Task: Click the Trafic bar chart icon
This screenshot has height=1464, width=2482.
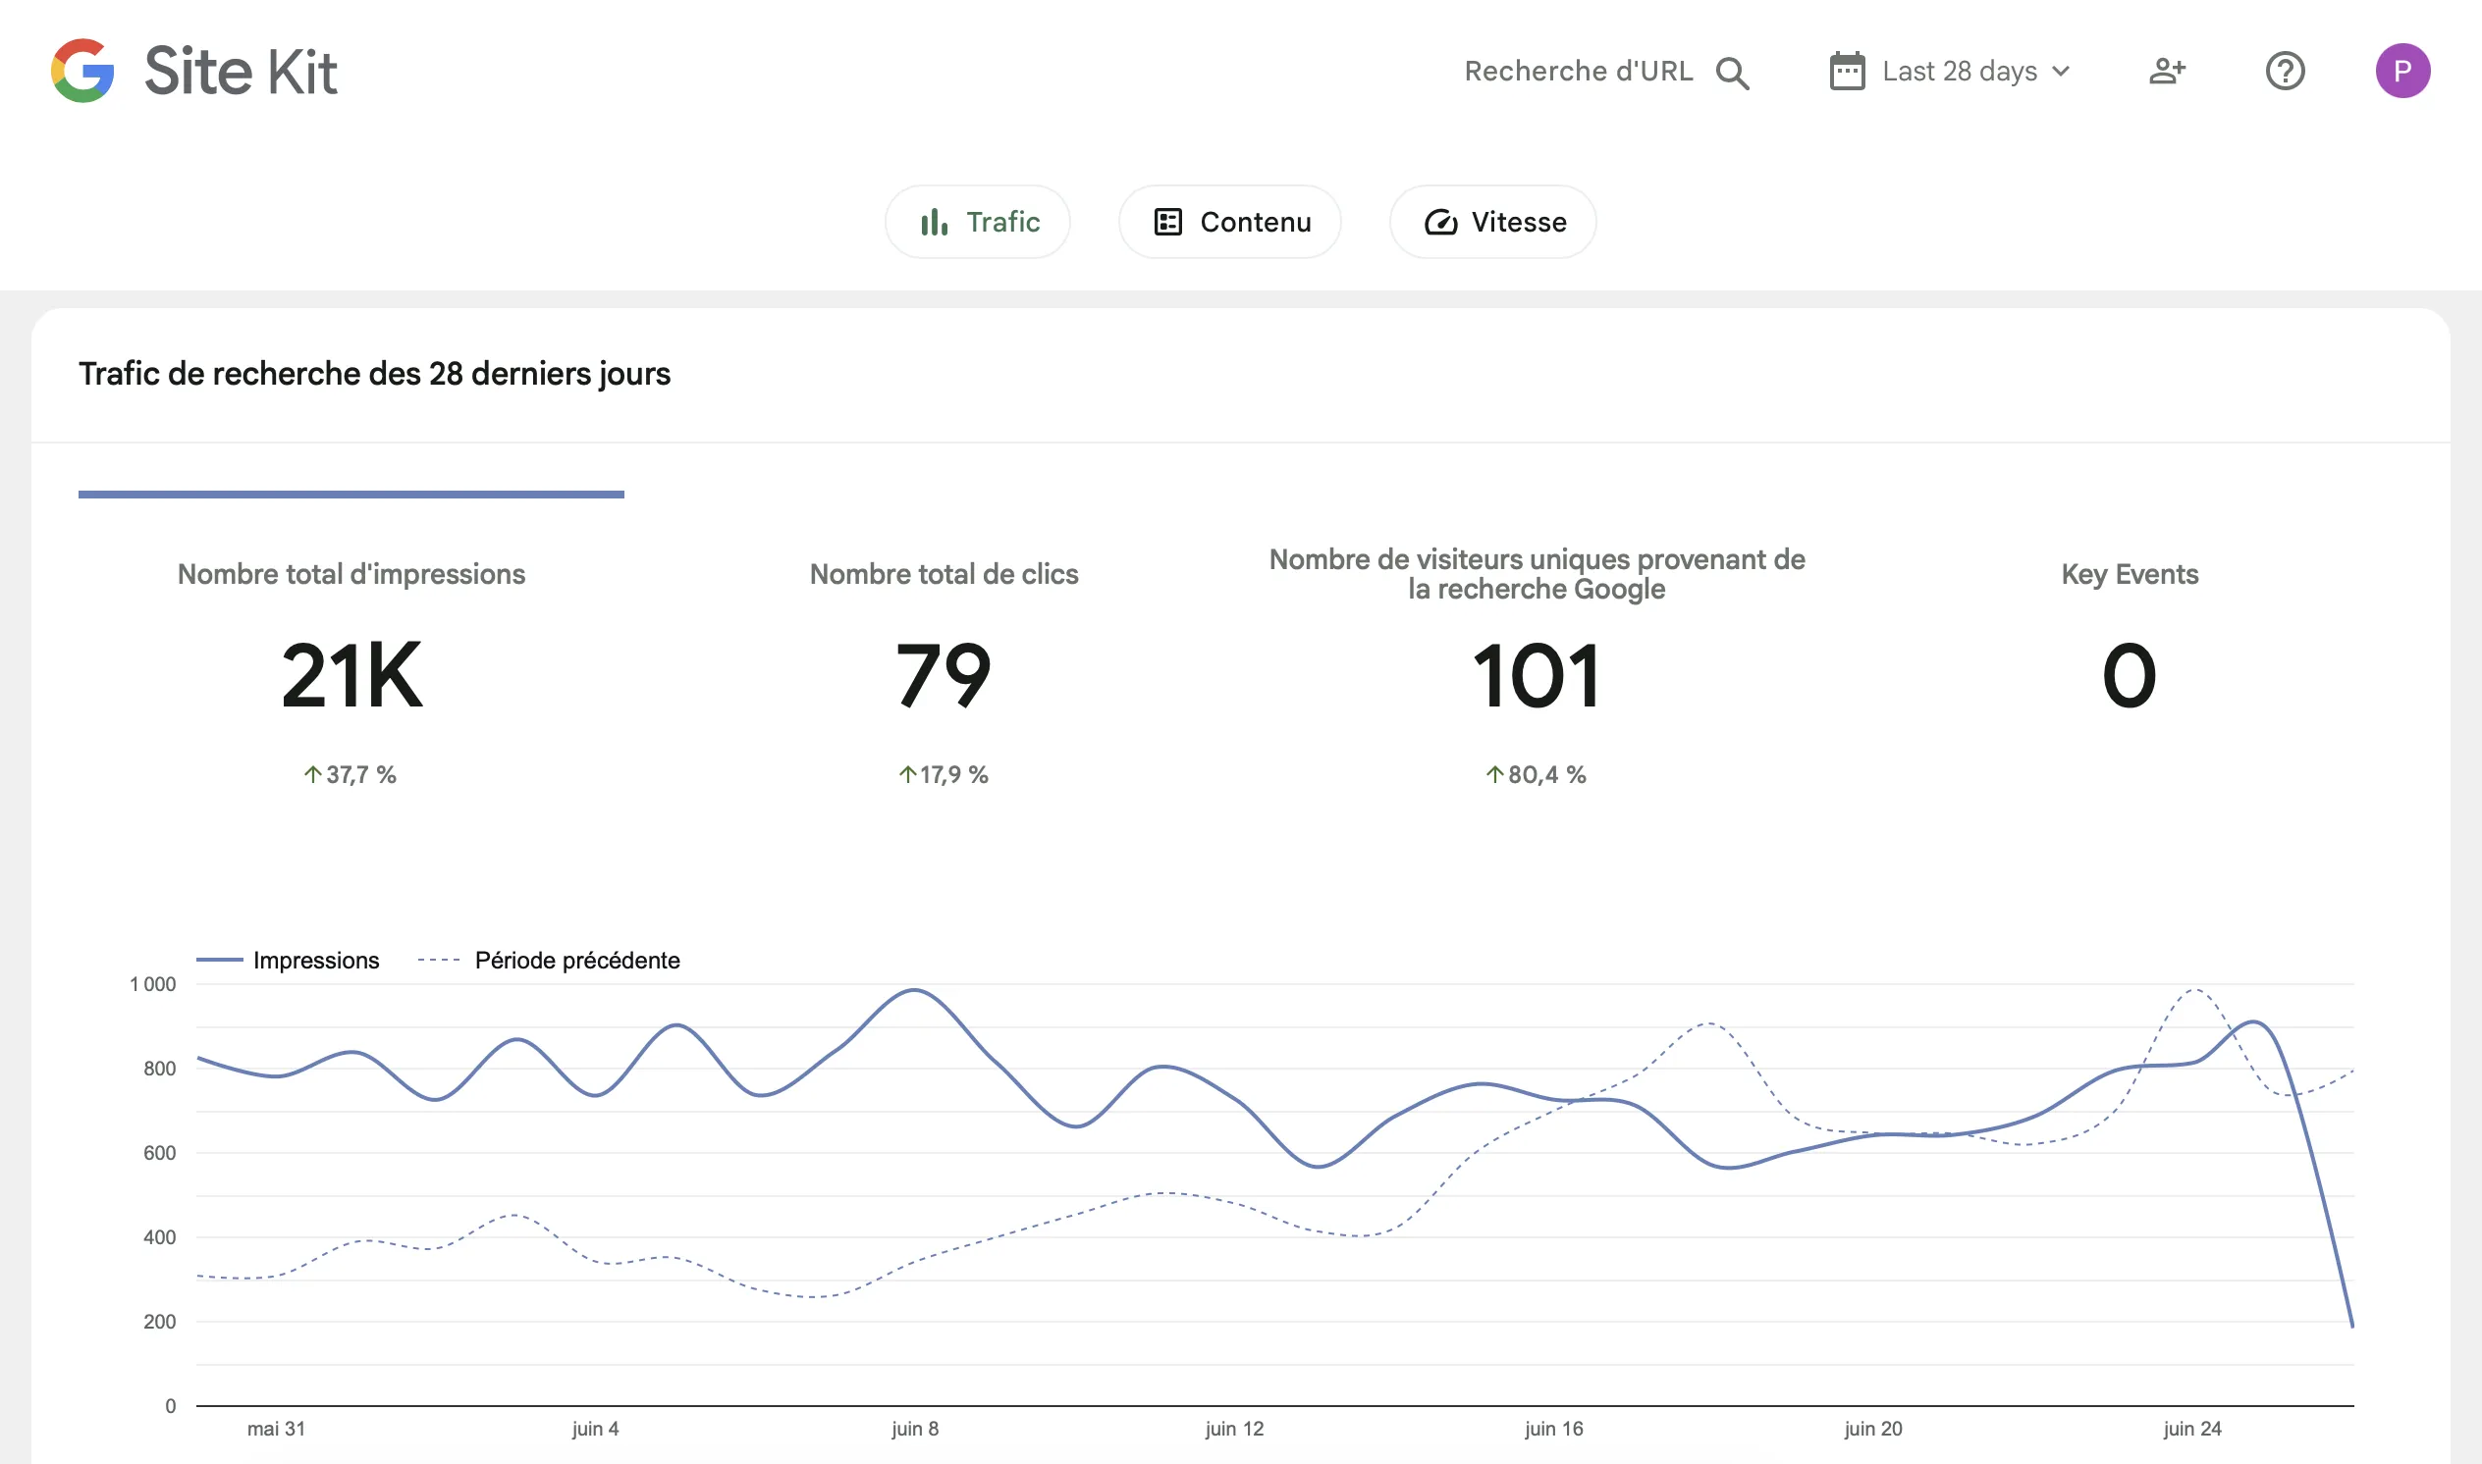Action: [934, 222]
